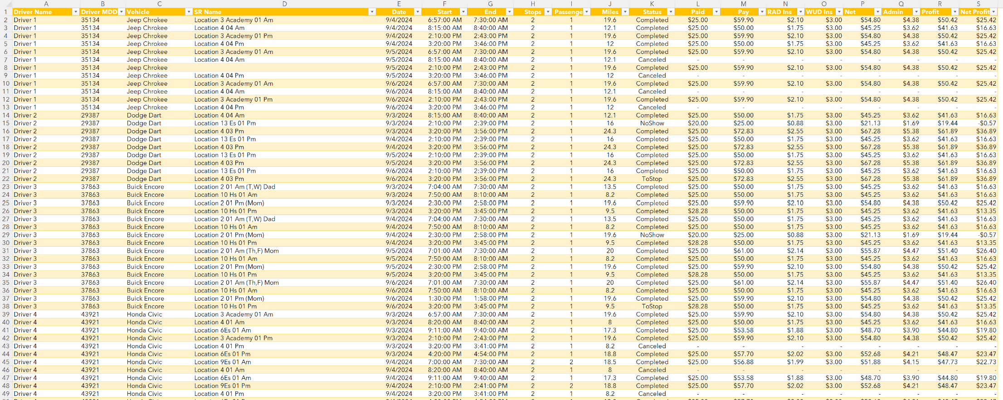Select column D by its letter header

284,4
